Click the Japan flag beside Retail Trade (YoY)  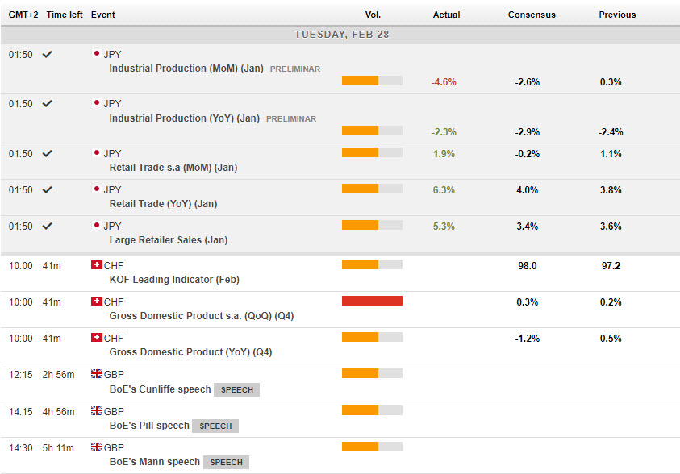(97, 189)
